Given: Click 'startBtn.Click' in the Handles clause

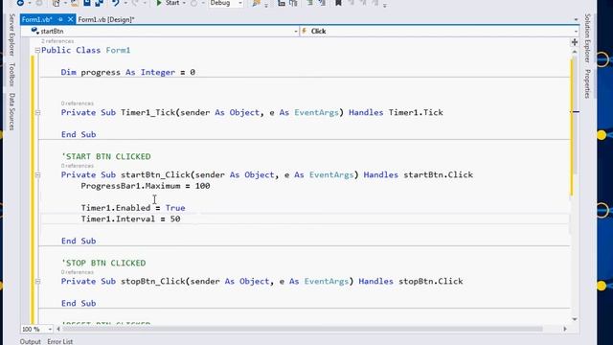Looking at the screenshot, I should (x=439, y=174).
